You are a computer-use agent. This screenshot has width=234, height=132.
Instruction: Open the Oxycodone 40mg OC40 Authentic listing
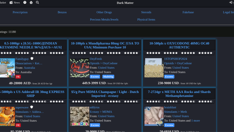[x=179, y=45]
